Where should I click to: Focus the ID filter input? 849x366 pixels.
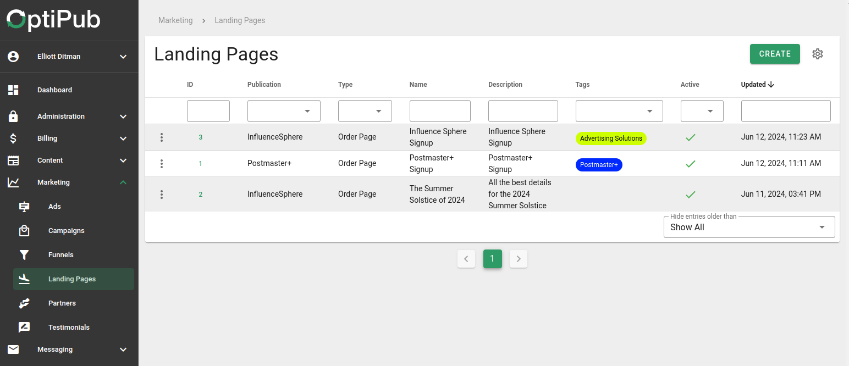[208, 111]
